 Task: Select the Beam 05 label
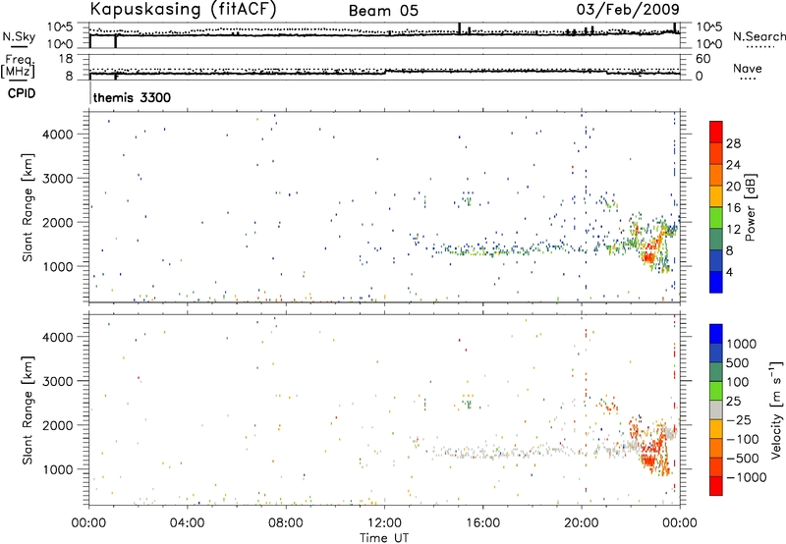click(383, 11)
